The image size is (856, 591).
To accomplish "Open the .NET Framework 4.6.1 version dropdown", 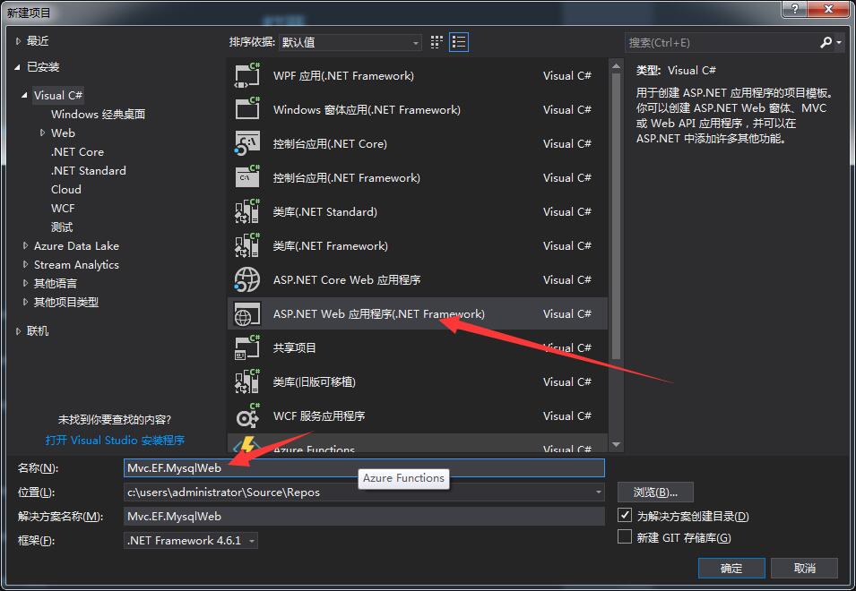I will tap(191, 541).
